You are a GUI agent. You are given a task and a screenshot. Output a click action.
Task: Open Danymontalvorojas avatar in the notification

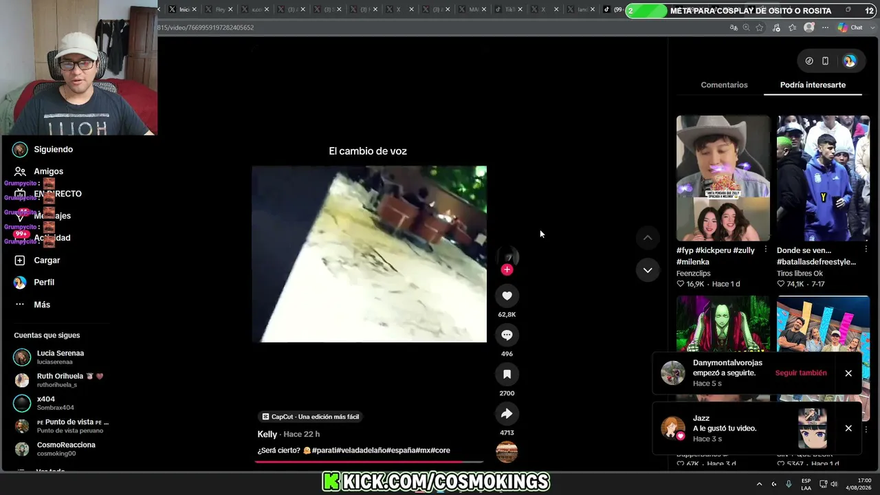pos(673,373)
